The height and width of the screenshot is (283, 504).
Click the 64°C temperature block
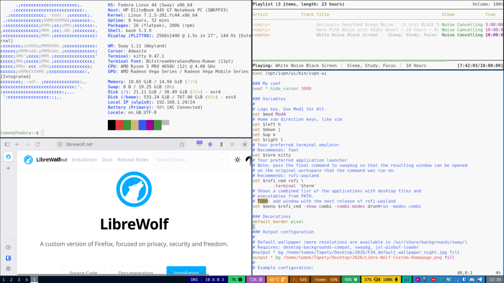pyautogui.click(x=278, y=280)
